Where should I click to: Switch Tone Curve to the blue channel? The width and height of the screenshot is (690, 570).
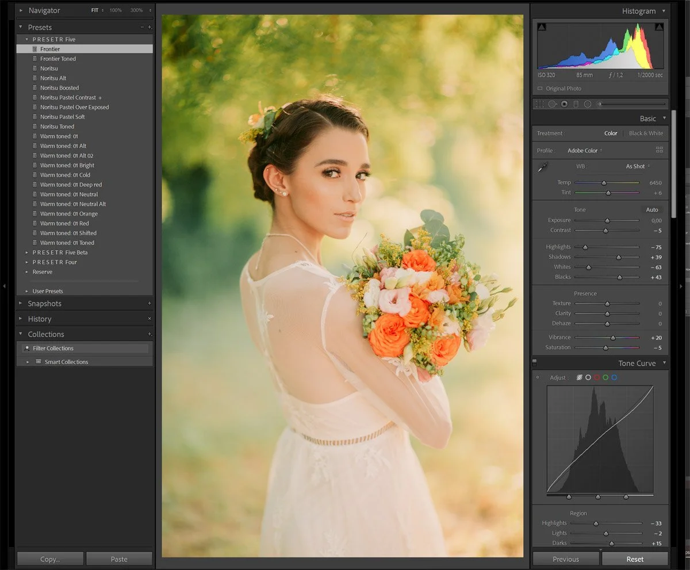pyautogui.click(x=614, y=377)
